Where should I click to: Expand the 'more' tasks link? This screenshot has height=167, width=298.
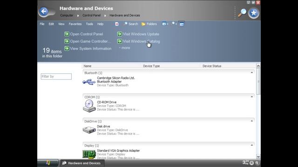pos(125,48)
